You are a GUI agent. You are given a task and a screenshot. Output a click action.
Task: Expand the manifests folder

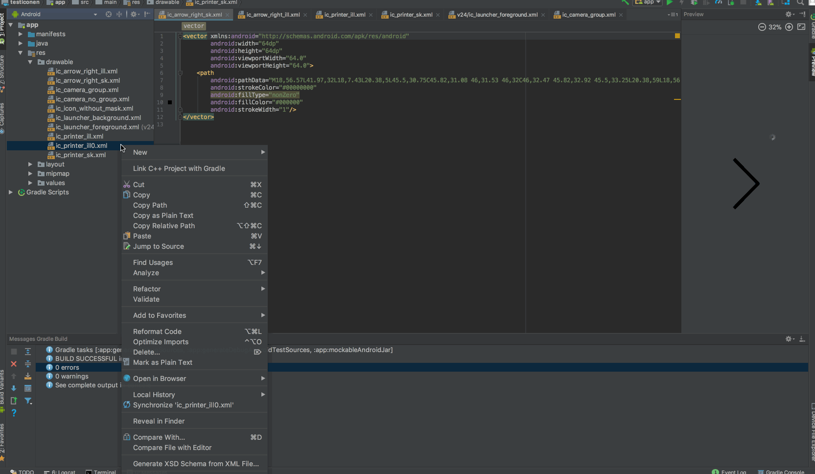point(21,34)
